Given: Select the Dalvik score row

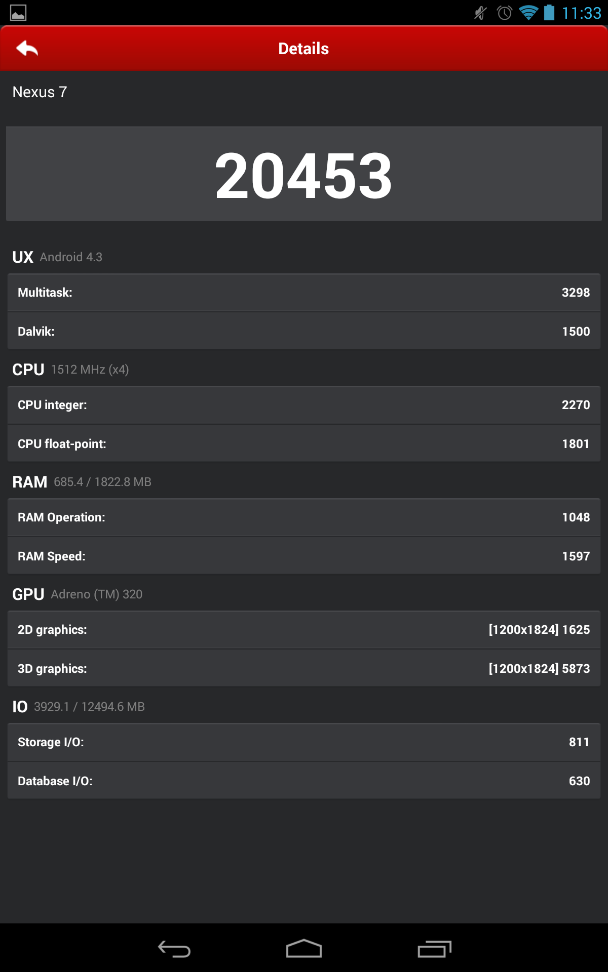Looking at the screenshot, I should point(304,331).
